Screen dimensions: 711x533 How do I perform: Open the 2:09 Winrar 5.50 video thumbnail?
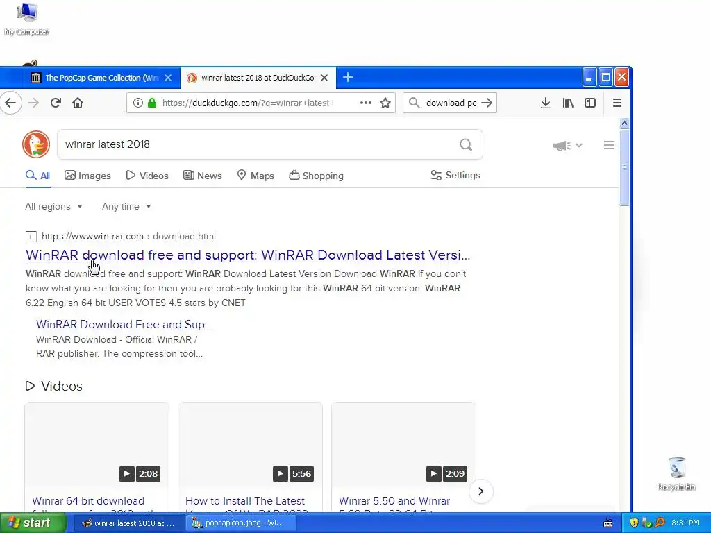pyautogui.click(x=403, y=445)
